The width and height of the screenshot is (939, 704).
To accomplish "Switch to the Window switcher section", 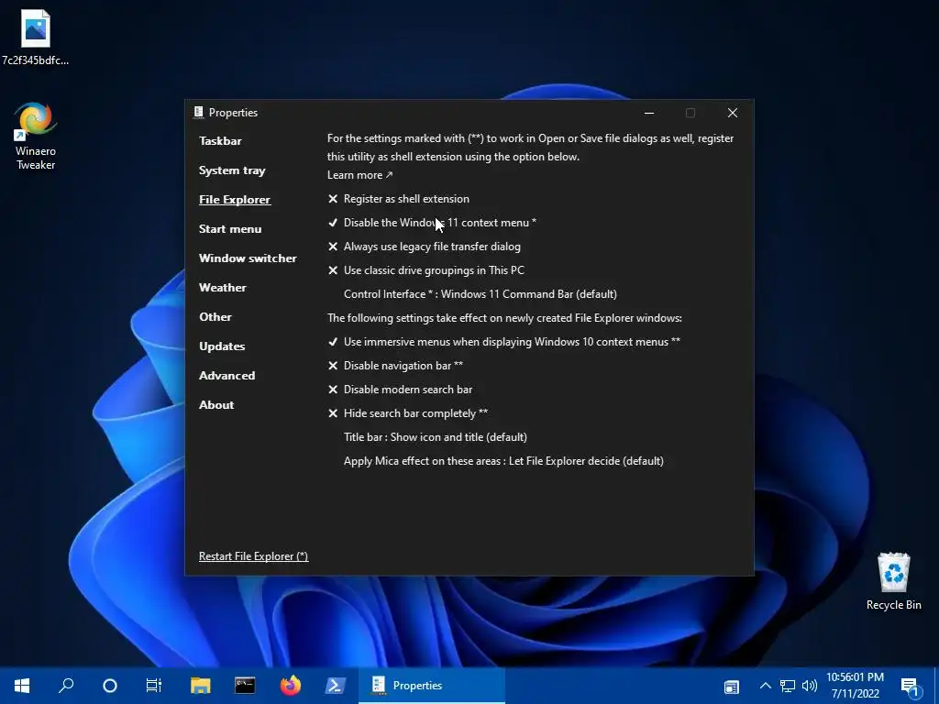I will pos(248,258).
